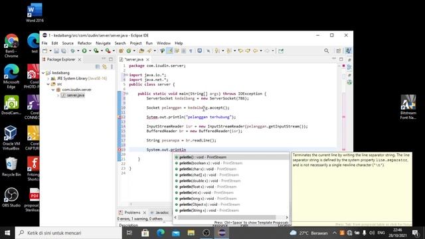Click the Open Type folder icon

pos(141,50)
